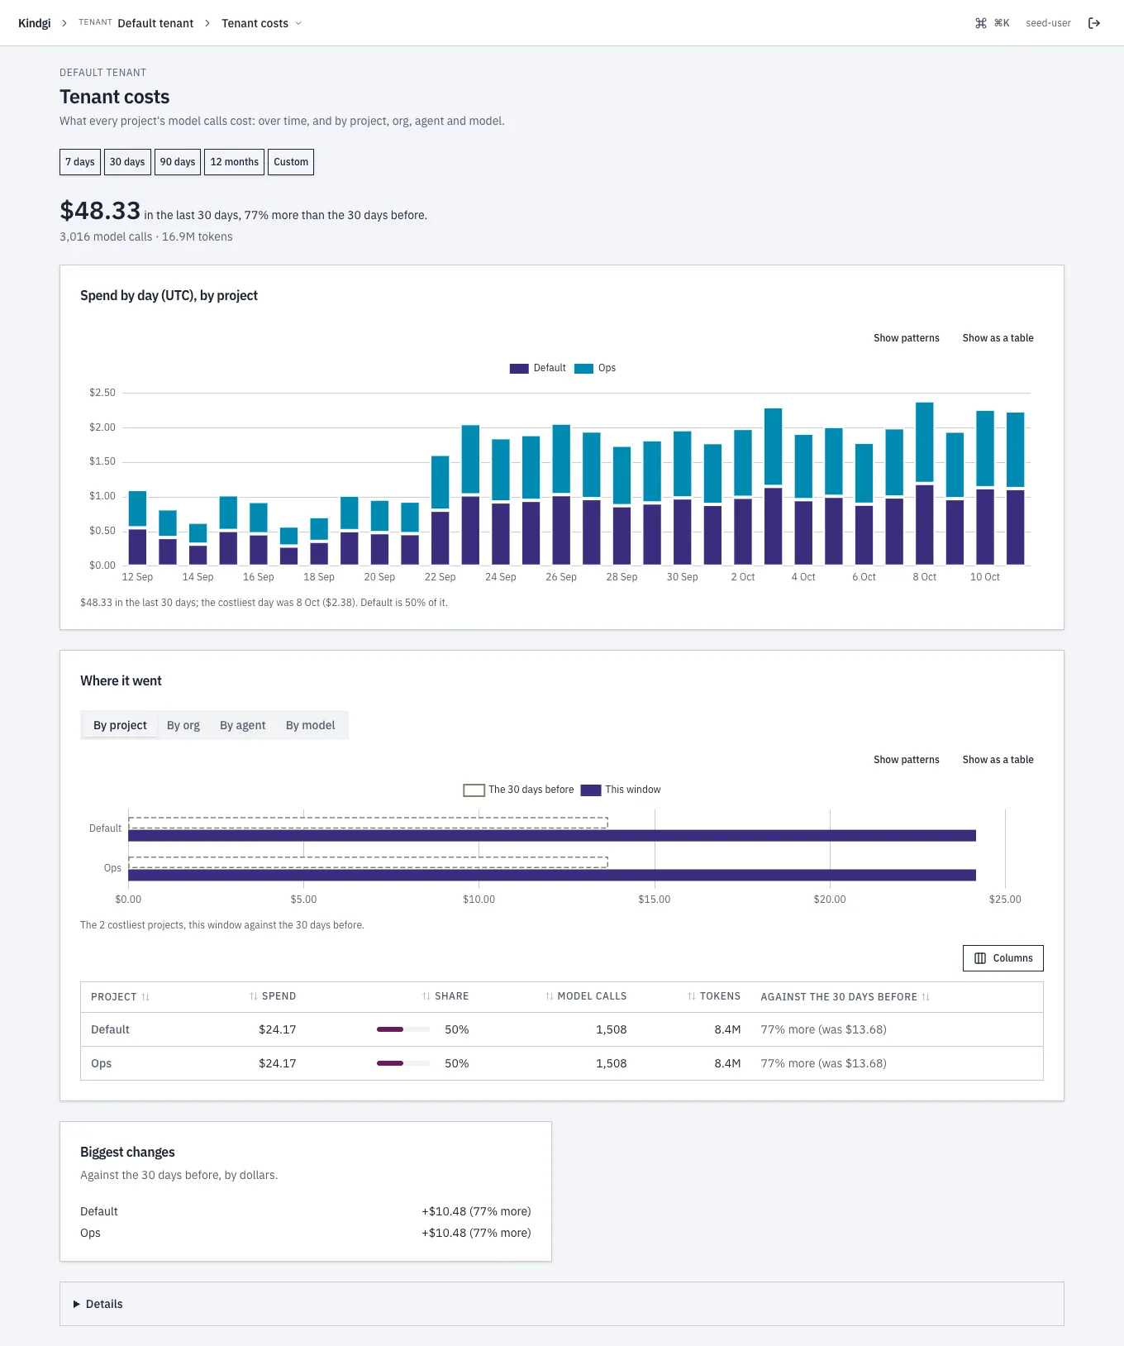Image resolution: width=1124 pixels, height=1346 pixels.
Task: Click the columns icon in Columns button
Action: [980, 958]
